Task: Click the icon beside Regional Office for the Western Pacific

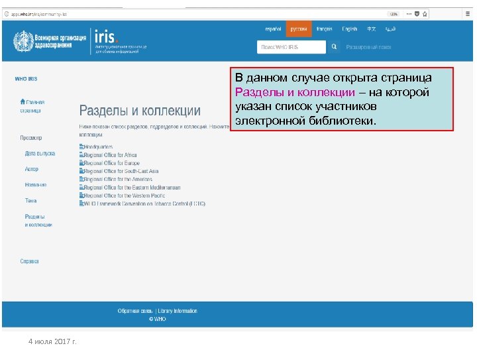Action: pyautogui.click(x=81, y=195)
